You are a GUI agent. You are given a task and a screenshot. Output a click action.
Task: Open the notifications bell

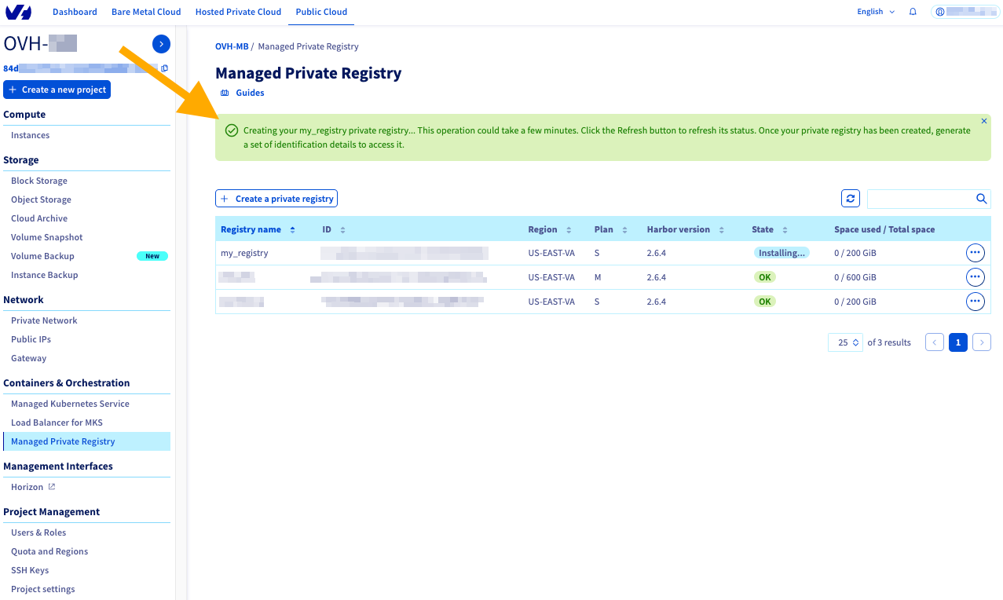tap(913, 12)
